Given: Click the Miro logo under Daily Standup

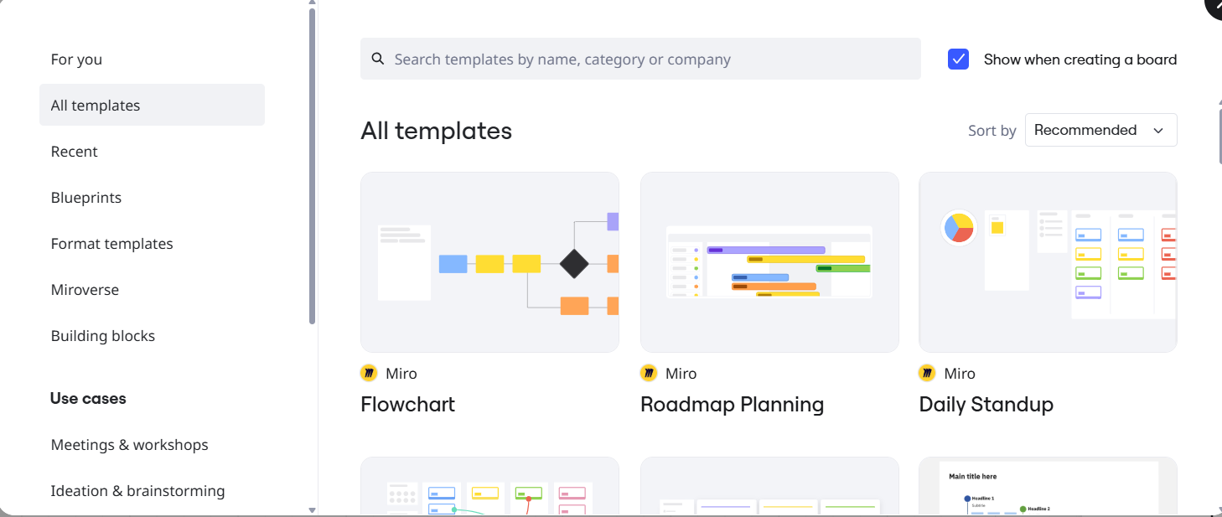Looking at the screenshot, I should pos(927,374).
